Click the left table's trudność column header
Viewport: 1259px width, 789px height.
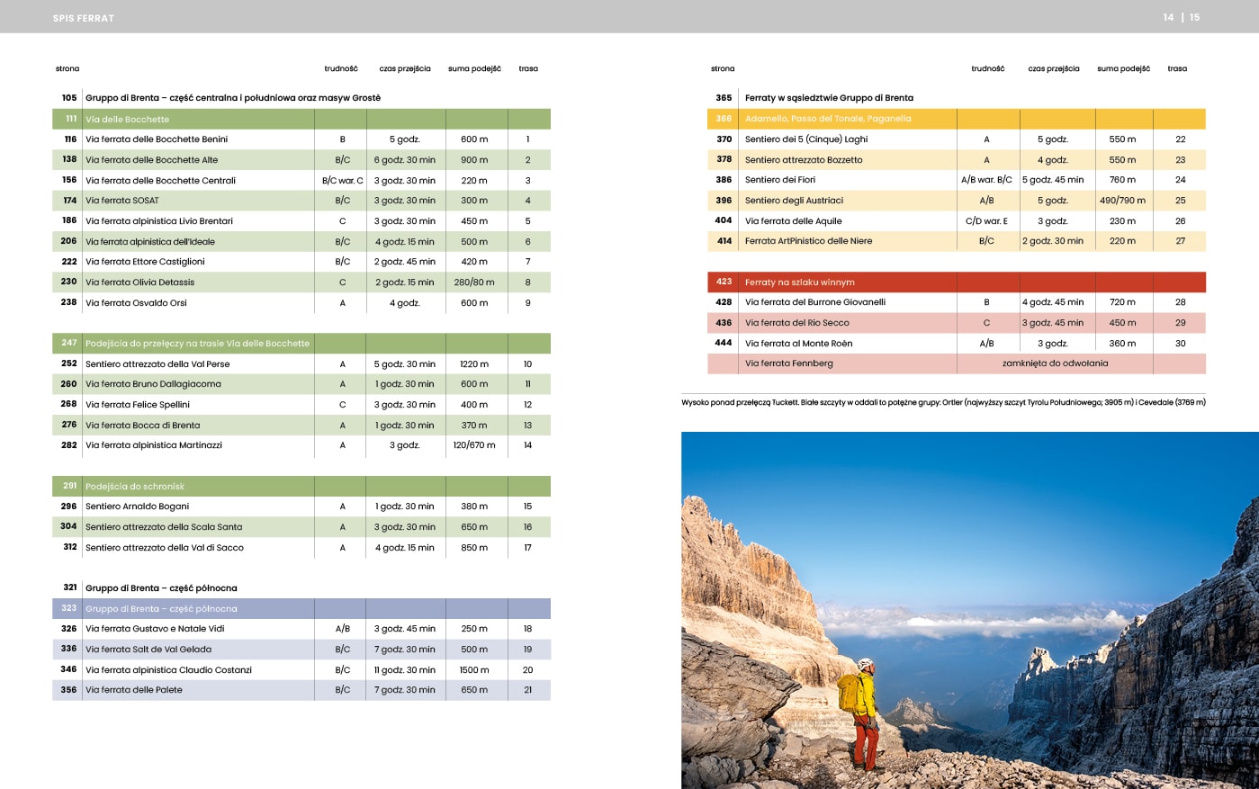pos(341,68)
